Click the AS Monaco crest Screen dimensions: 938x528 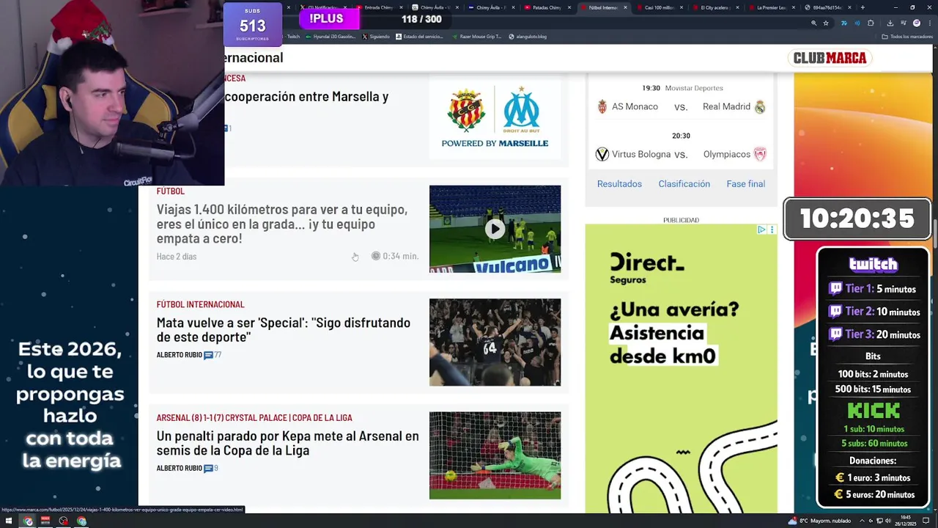pyautogui.click(x=602, y=106)
